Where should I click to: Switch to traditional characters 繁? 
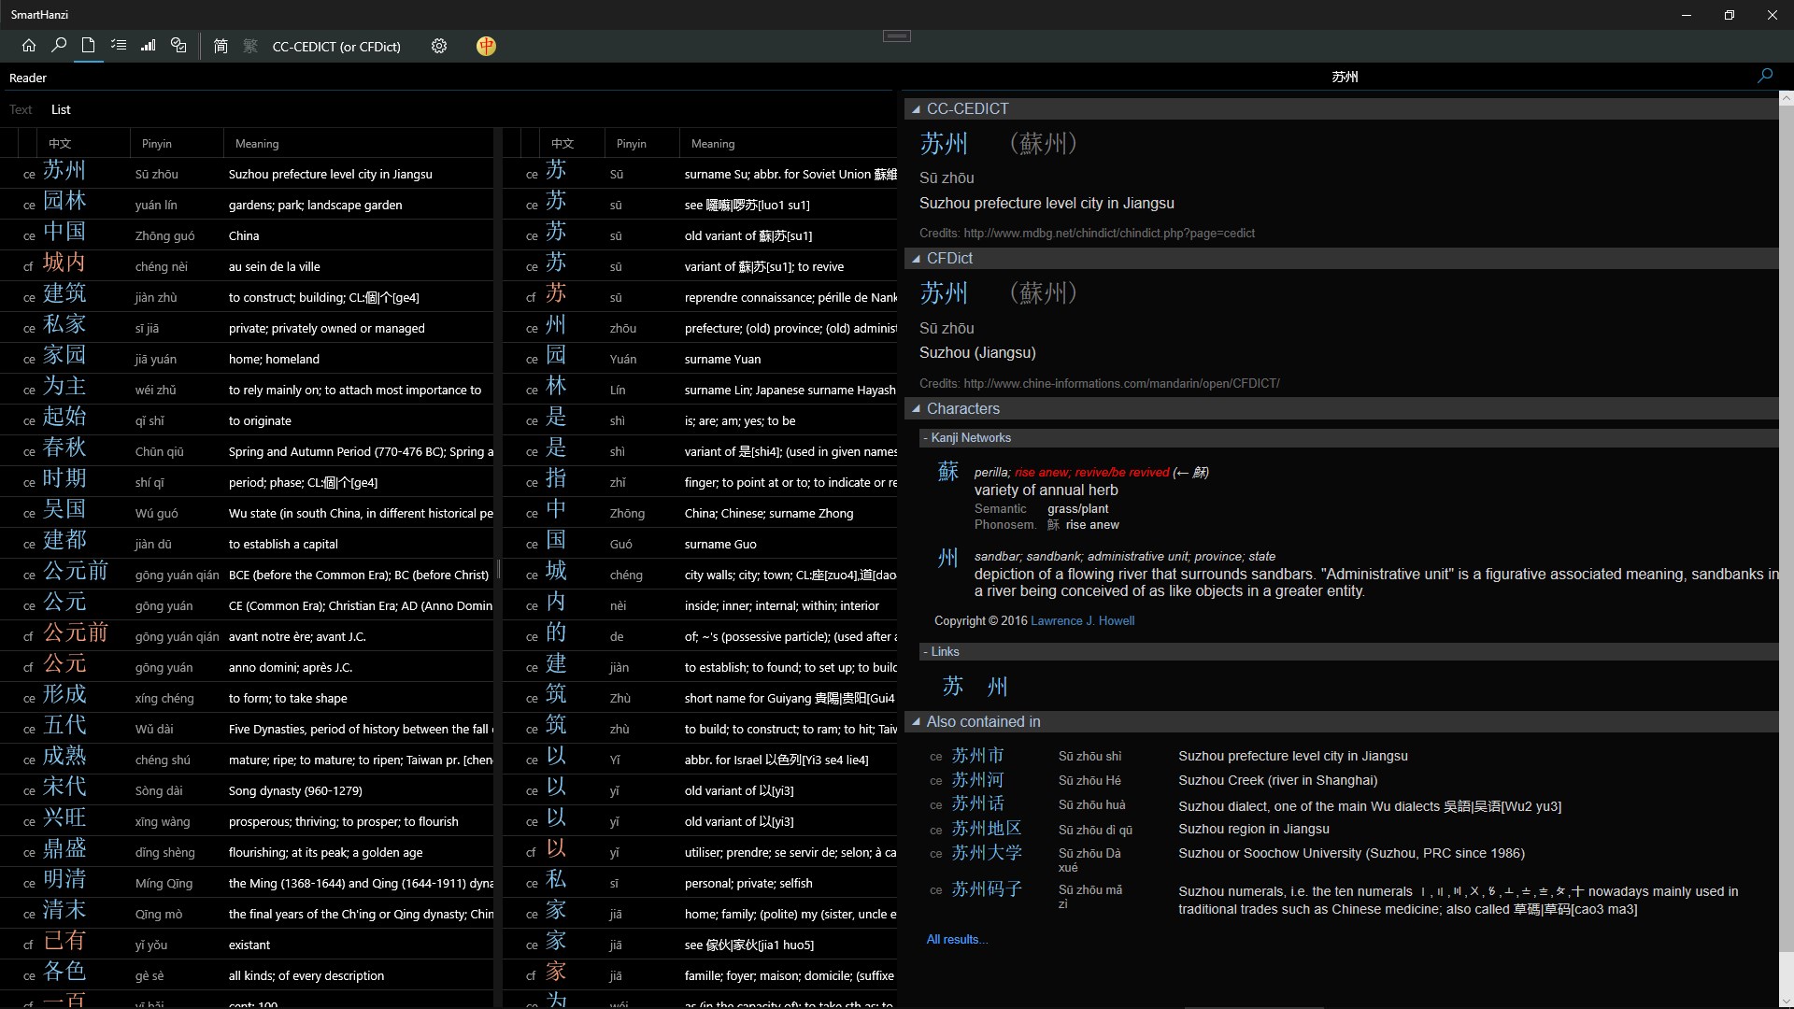[x=250, y=46]
